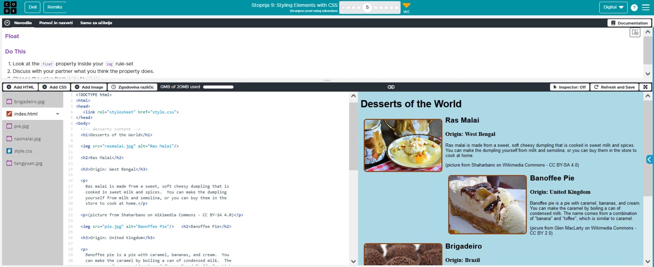Open the help question mark icon

coord(634,7)
